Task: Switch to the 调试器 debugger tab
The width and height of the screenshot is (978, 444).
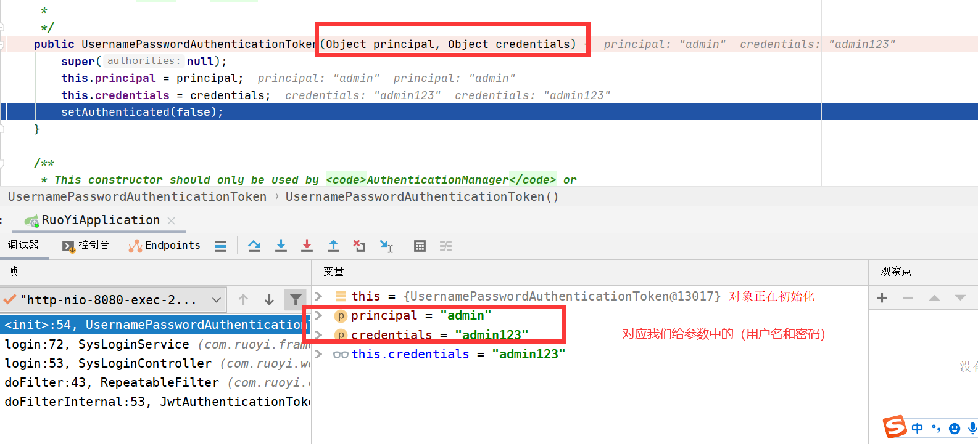Action: (x=23, y=245)
